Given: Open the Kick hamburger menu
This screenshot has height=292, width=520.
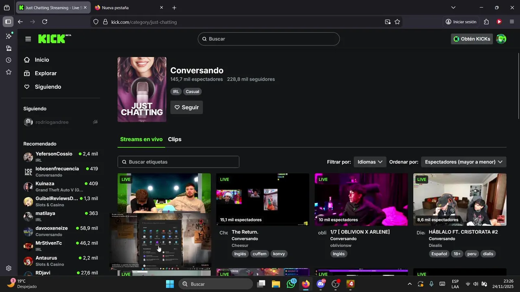Looking at the screenshot, I should [x=28, y=39].
